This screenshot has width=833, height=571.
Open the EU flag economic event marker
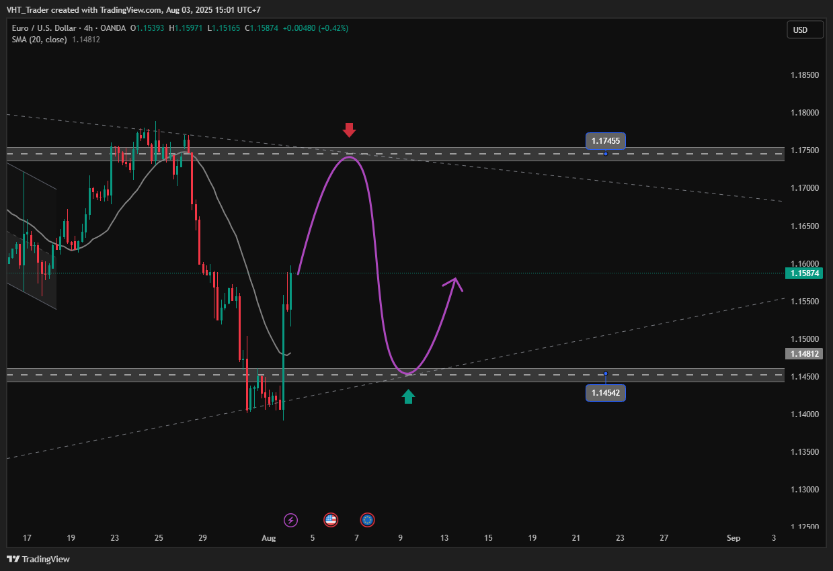pyautogui.click(x=367, y=520)
